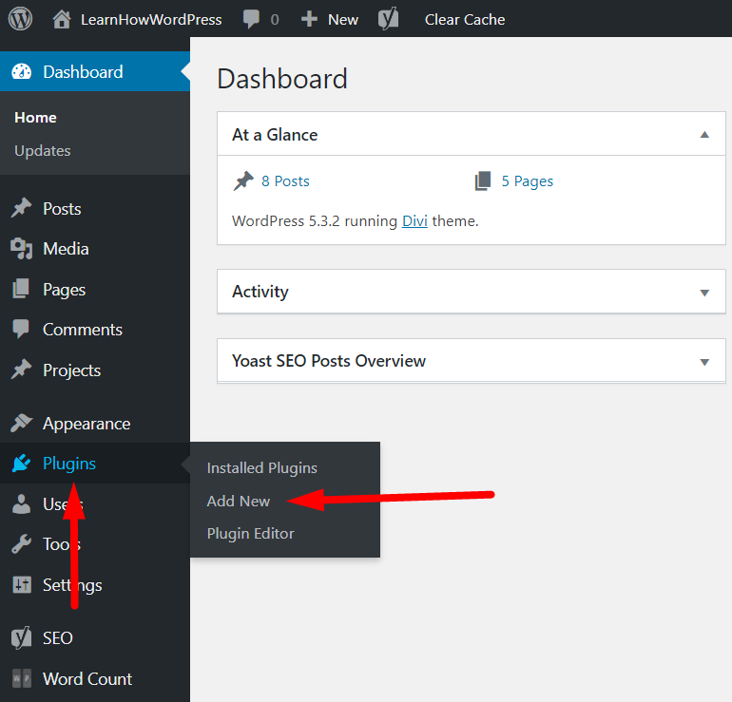The width and height of the screenshot is (732, 702).
Task: Expand the Activity panel arrow
Action: point(704,293)
